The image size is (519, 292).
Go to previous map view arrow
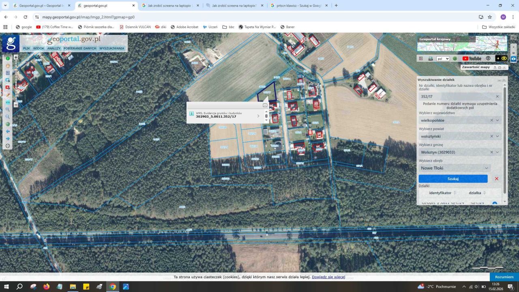(8, 131)
